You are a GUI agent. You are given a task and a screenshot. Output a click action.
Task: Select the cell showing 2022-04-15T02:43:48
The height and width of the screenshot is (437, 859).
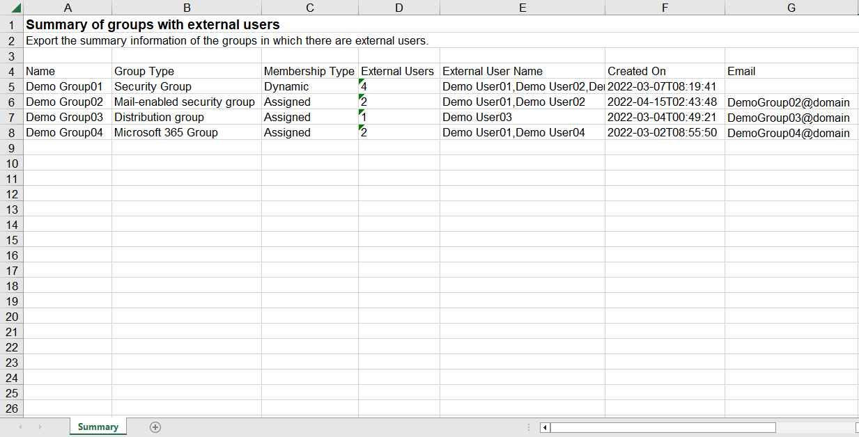[x=664, y=101]
